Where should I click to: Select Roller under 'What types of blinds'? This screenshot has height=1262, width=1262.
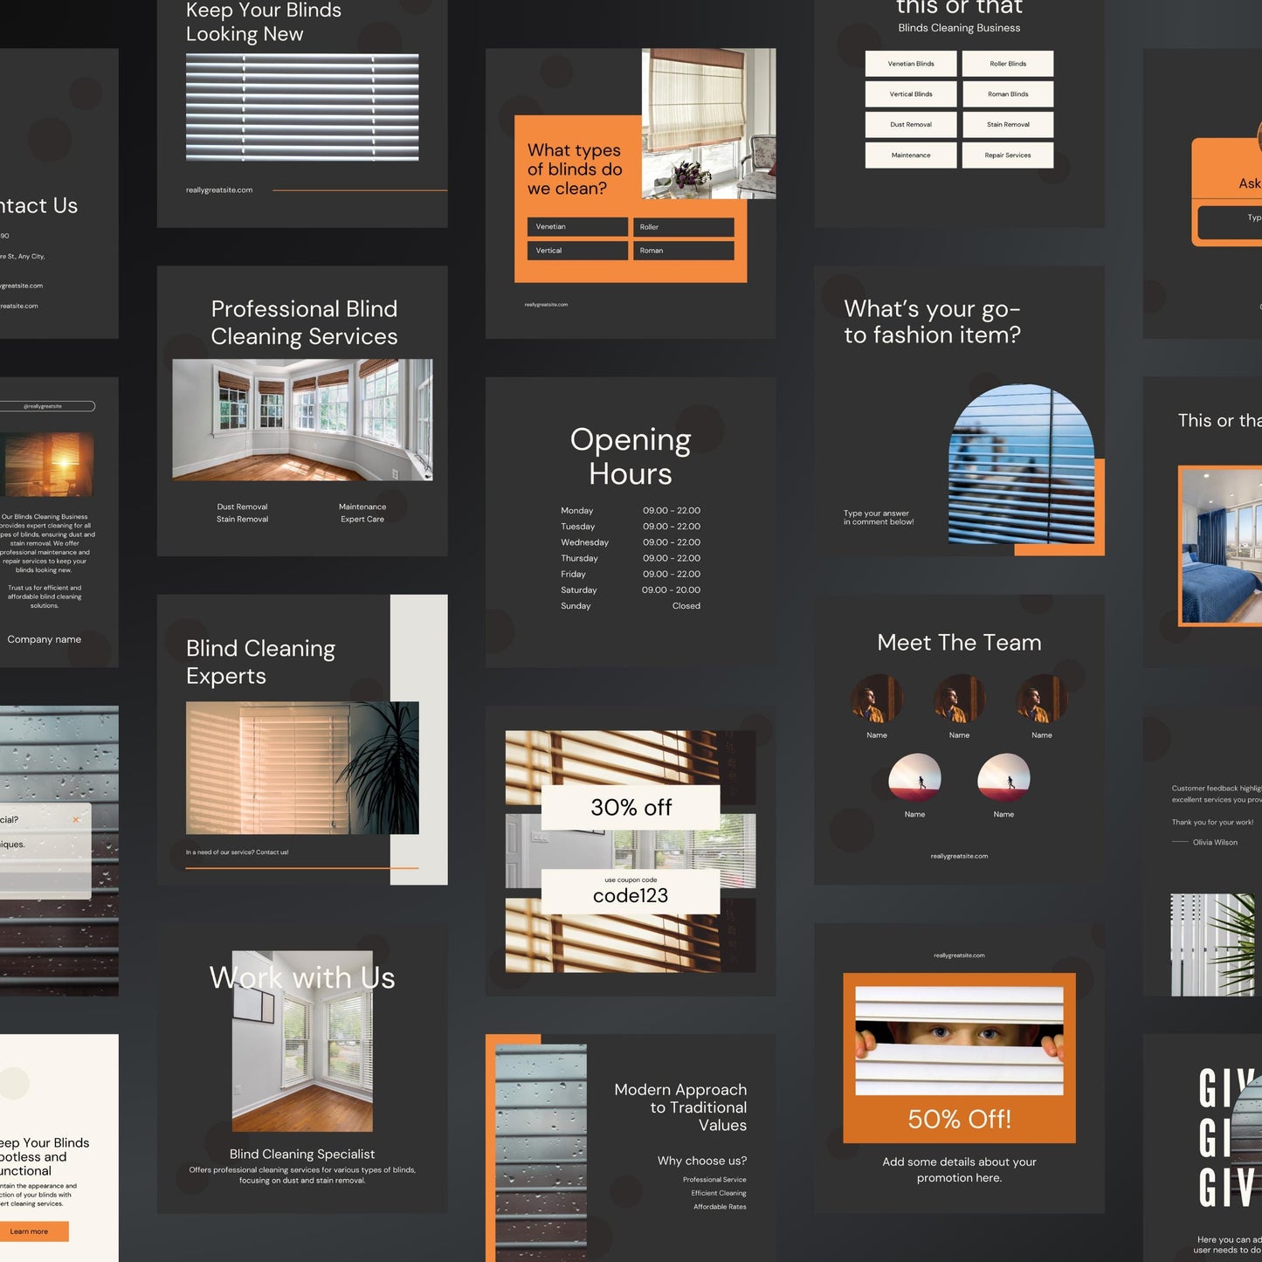tap(684, 226)
